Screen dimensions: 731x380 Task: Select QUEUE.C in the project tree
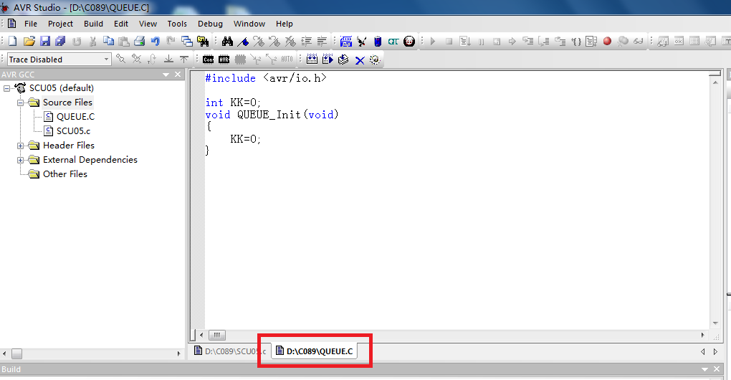point(75,117)
